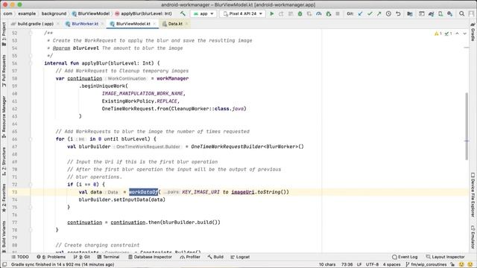Open the Logcat tool window
477x268 pixels.
pos(240,257)
